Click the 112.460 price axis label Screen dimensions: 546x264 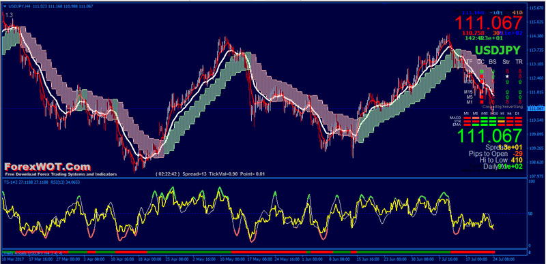[x=536, y=78]
